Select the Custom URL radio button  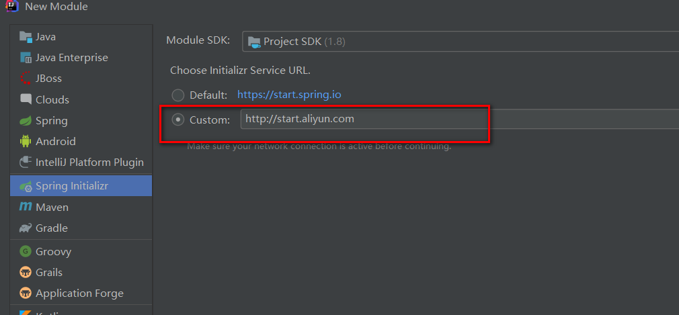[x=178, y=120]
